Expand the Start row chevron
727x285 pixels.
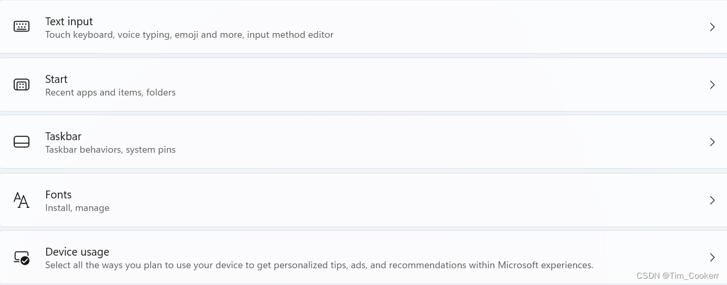tap(712, 85)
